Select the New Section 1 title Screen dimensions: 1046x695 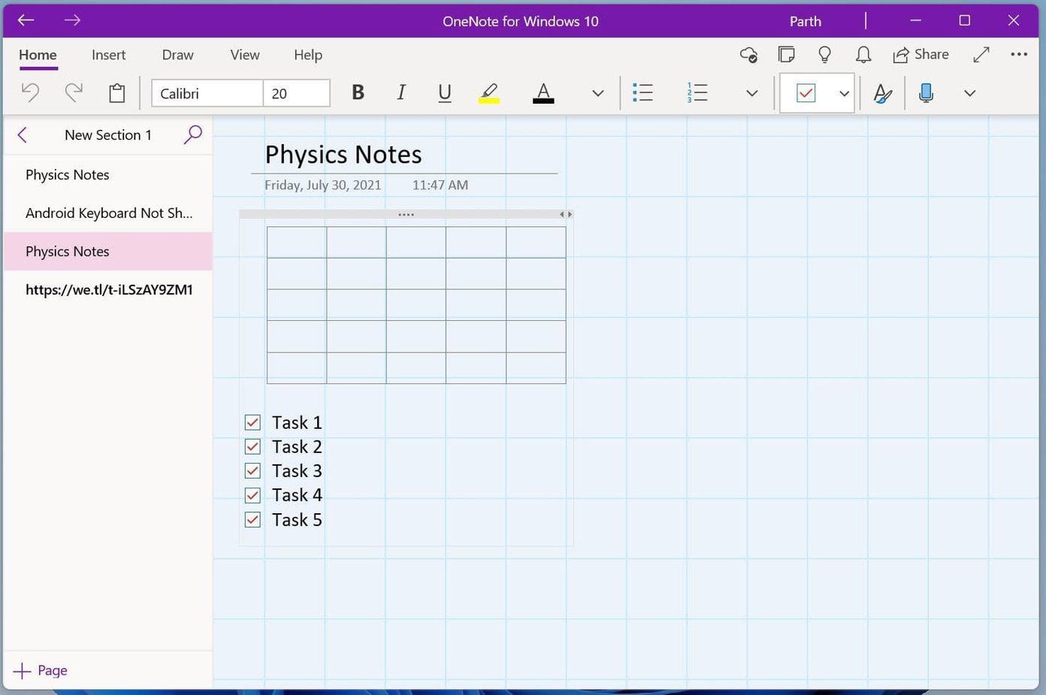[x=108, y=134]
